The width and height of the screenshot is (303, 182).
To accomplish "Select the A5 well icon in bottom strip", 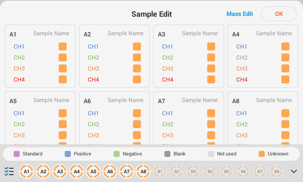I will pyautogui.click(x=93, y=171).
